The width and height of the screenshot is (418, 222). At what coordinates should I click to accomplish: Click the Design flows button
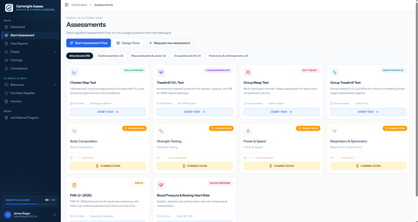pyautogui.click(x=128, y=43)
